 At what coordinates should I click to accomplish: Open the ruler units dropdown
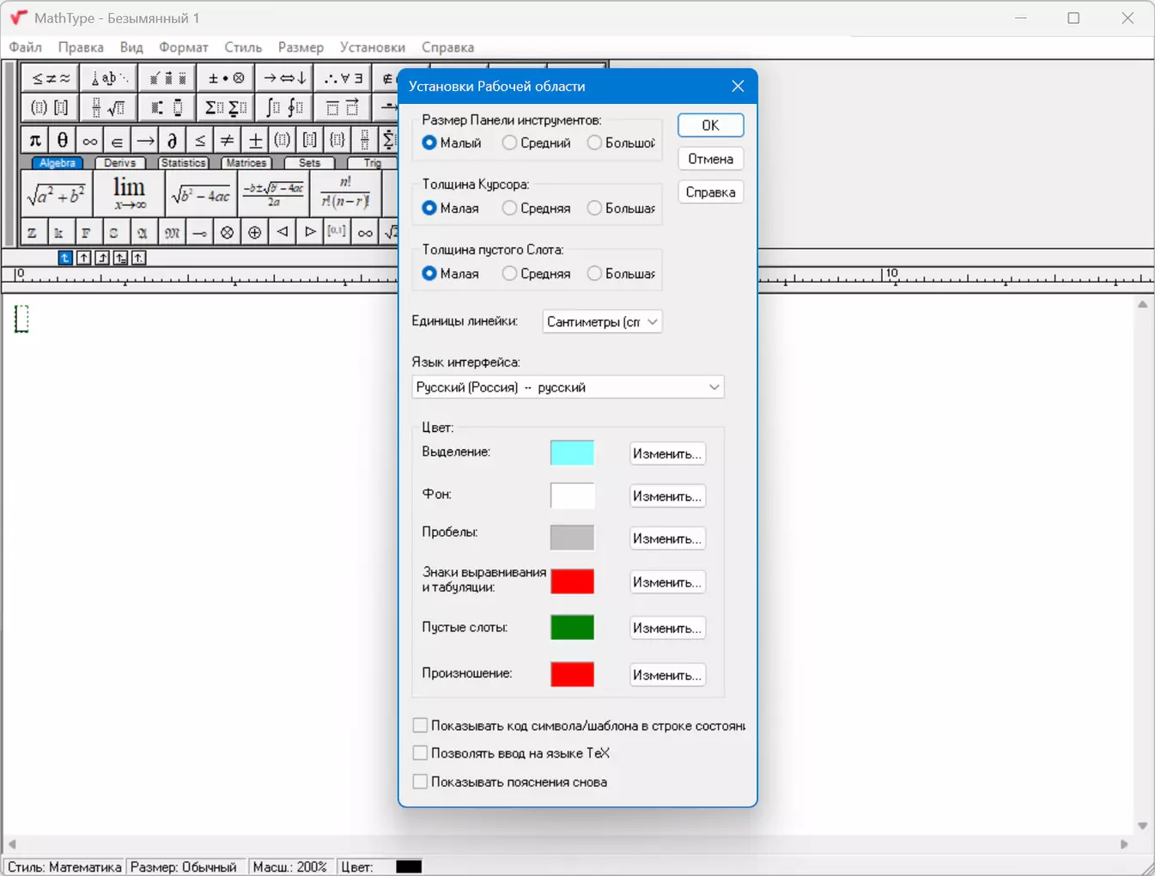click(603, 322)
